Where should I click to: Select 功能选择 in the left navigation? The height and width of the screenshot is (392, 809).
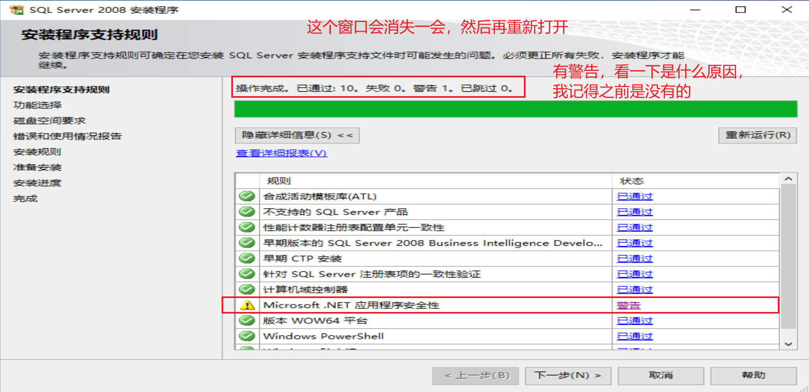(x=37, y=105)
